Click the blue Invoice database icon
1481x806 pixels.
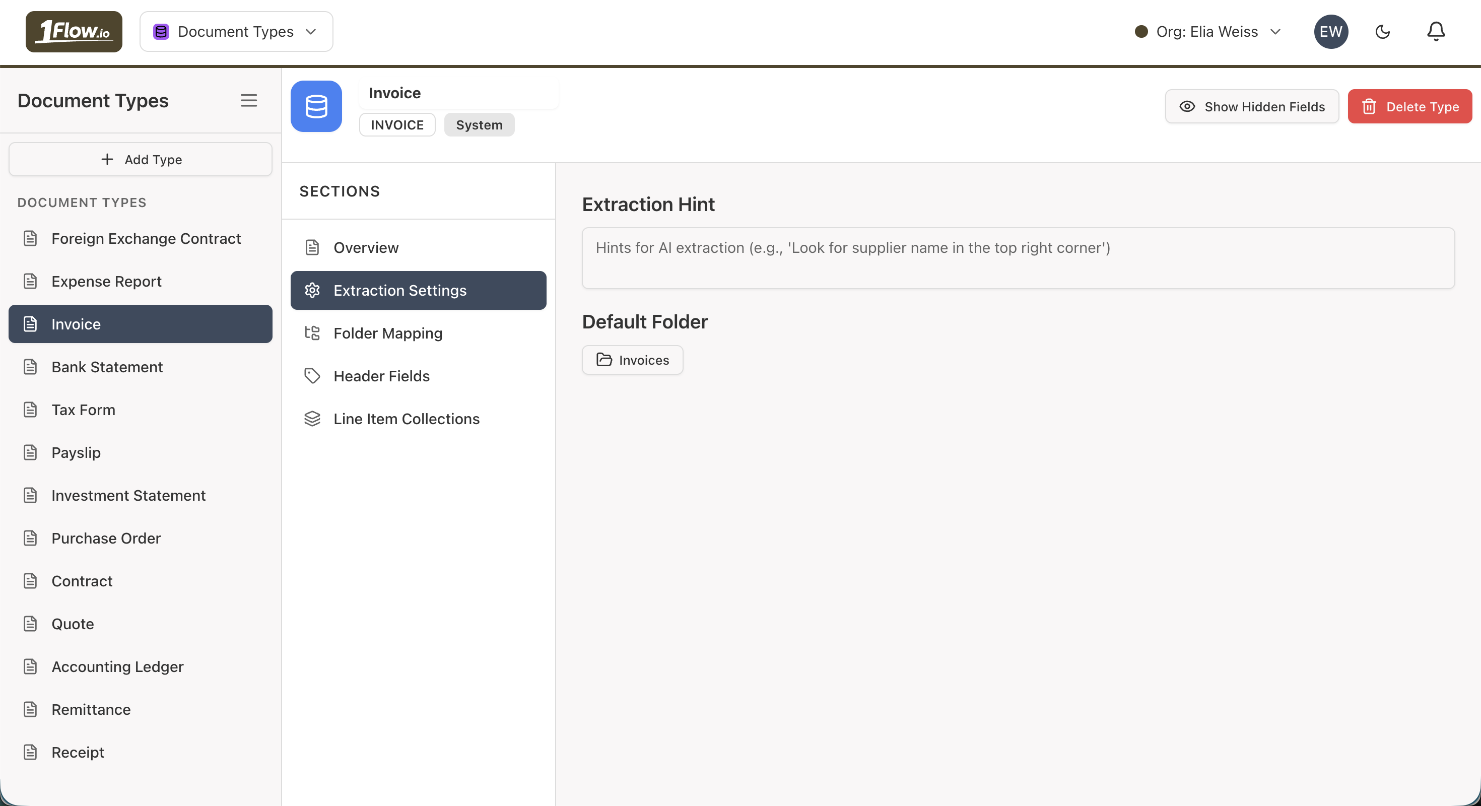pos(316,106)
